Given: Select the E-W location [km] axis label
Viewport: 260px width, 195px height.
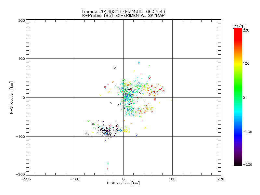Looking at the screenshot, I should tap(123, 183).
